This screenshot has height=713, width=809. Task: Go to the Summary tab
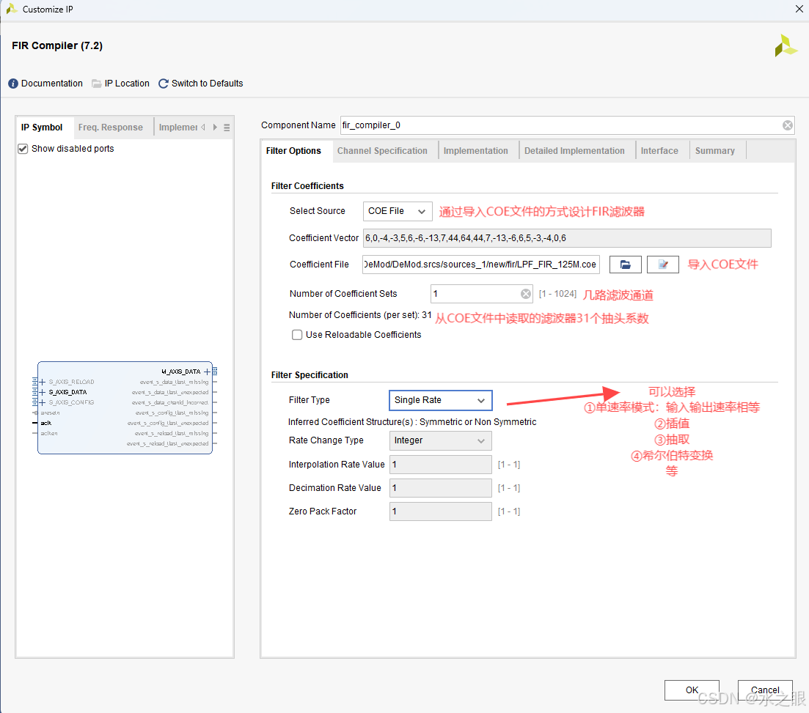(714, 150)
